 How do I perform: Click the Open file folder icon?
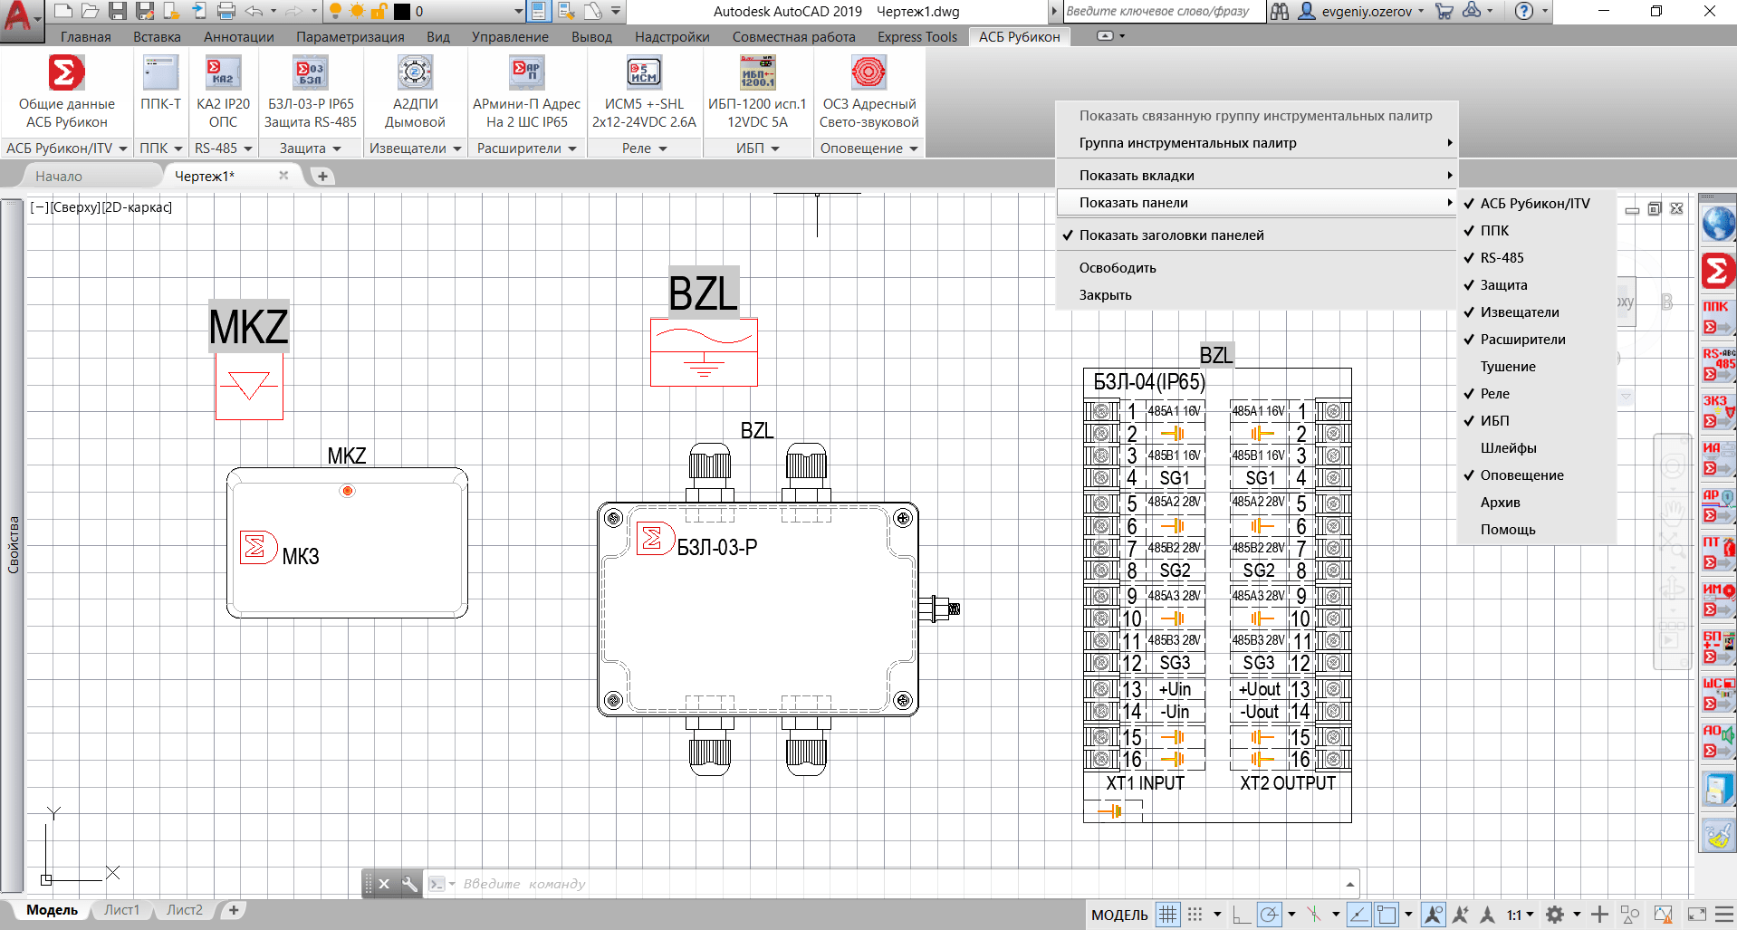click(90, 11)
